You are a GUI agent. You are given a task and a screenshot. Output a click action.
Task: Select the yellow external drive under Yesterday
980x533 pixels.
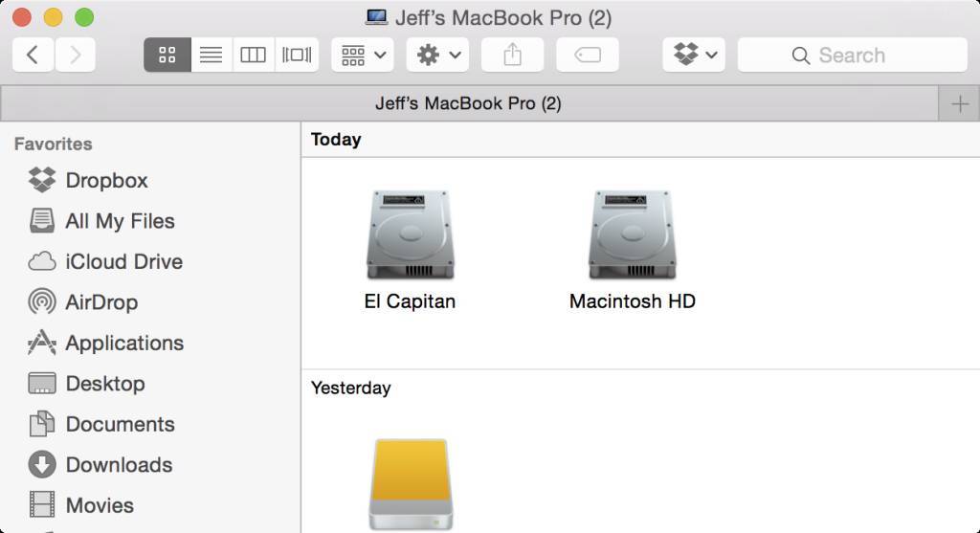click(x=411, y=484)
